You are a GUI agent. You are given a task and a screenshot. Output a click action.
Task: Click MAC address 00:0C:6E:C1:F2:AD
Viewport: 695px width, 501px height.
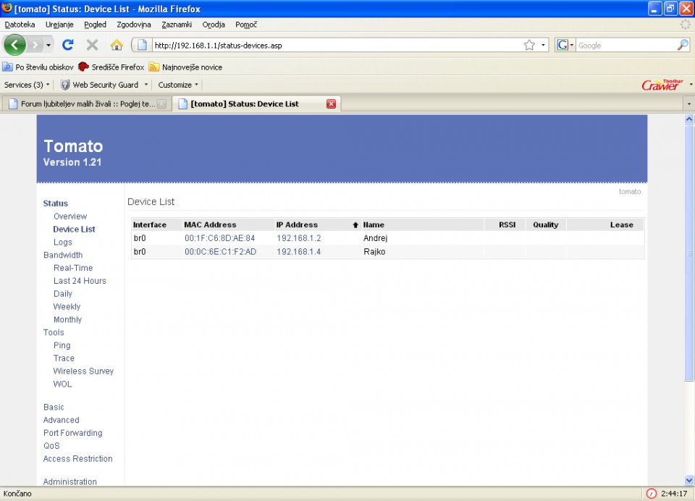pos(220,251)
